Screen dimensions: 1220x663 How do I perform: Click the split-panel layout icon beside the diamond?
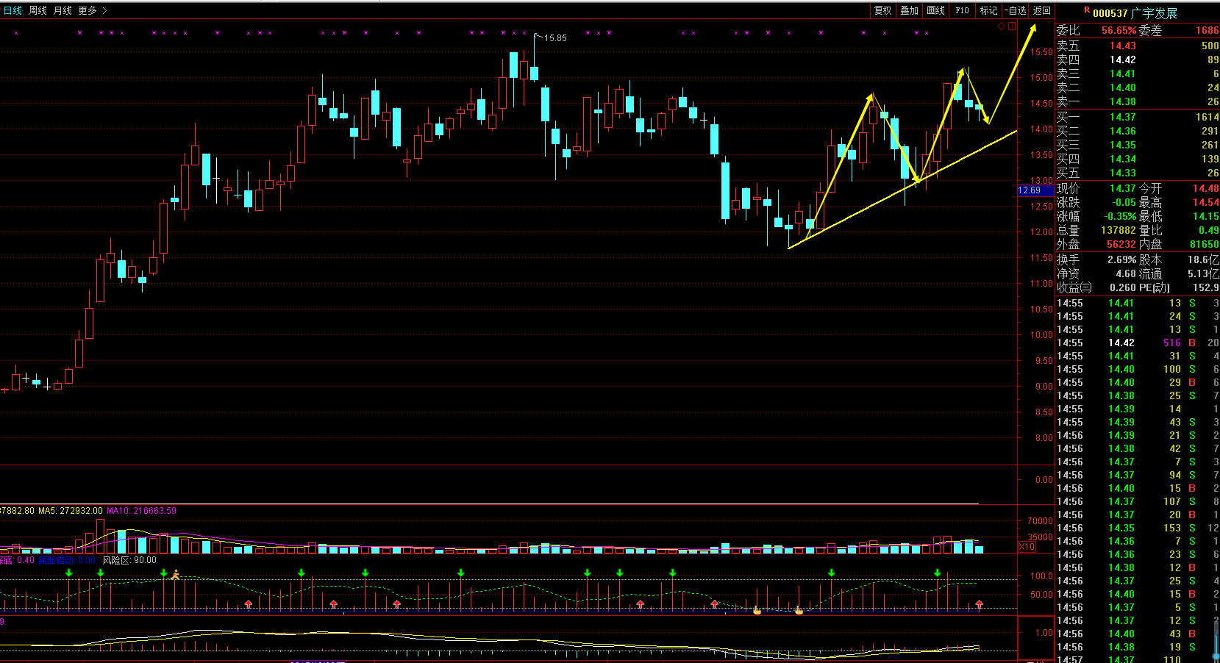pos(1012,26)
